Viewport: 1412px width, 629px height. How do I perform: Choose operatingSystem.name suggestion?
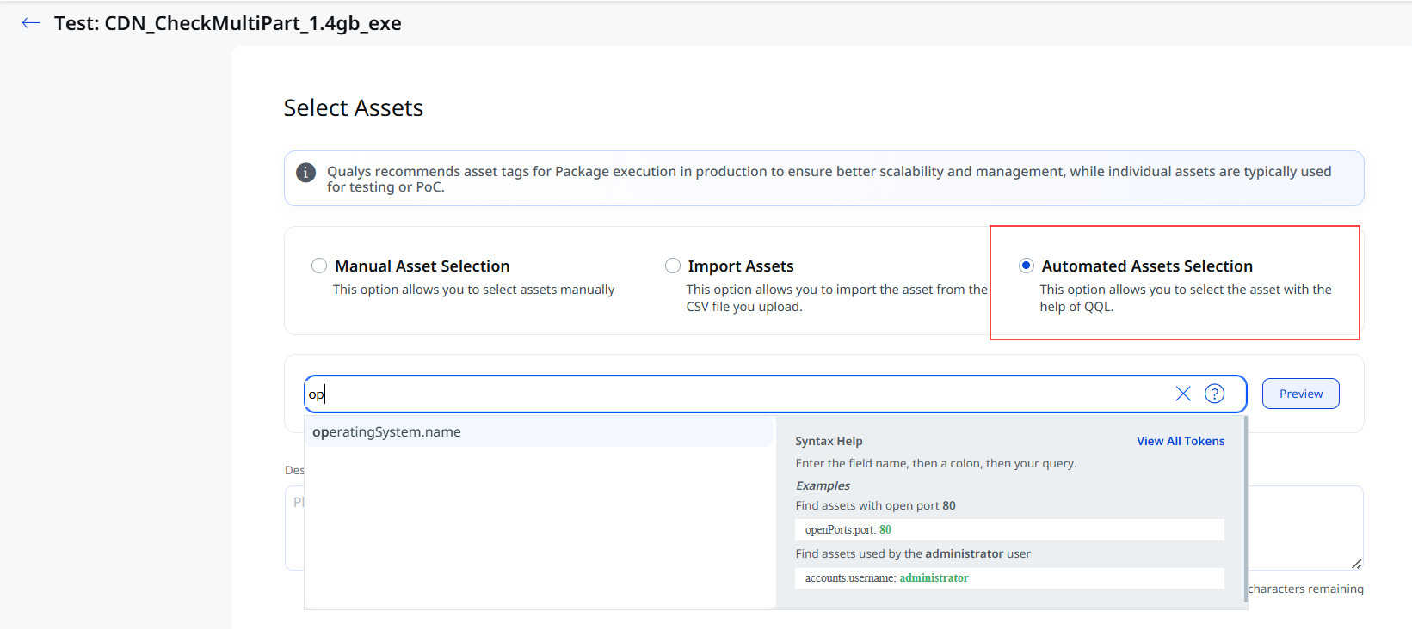click(x=539, y=432)
